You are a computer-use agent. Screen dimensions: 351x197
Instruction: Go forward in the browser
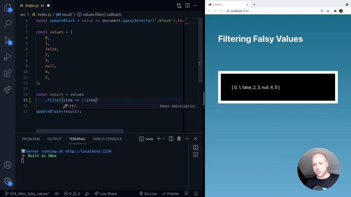(x=215, y=11)
